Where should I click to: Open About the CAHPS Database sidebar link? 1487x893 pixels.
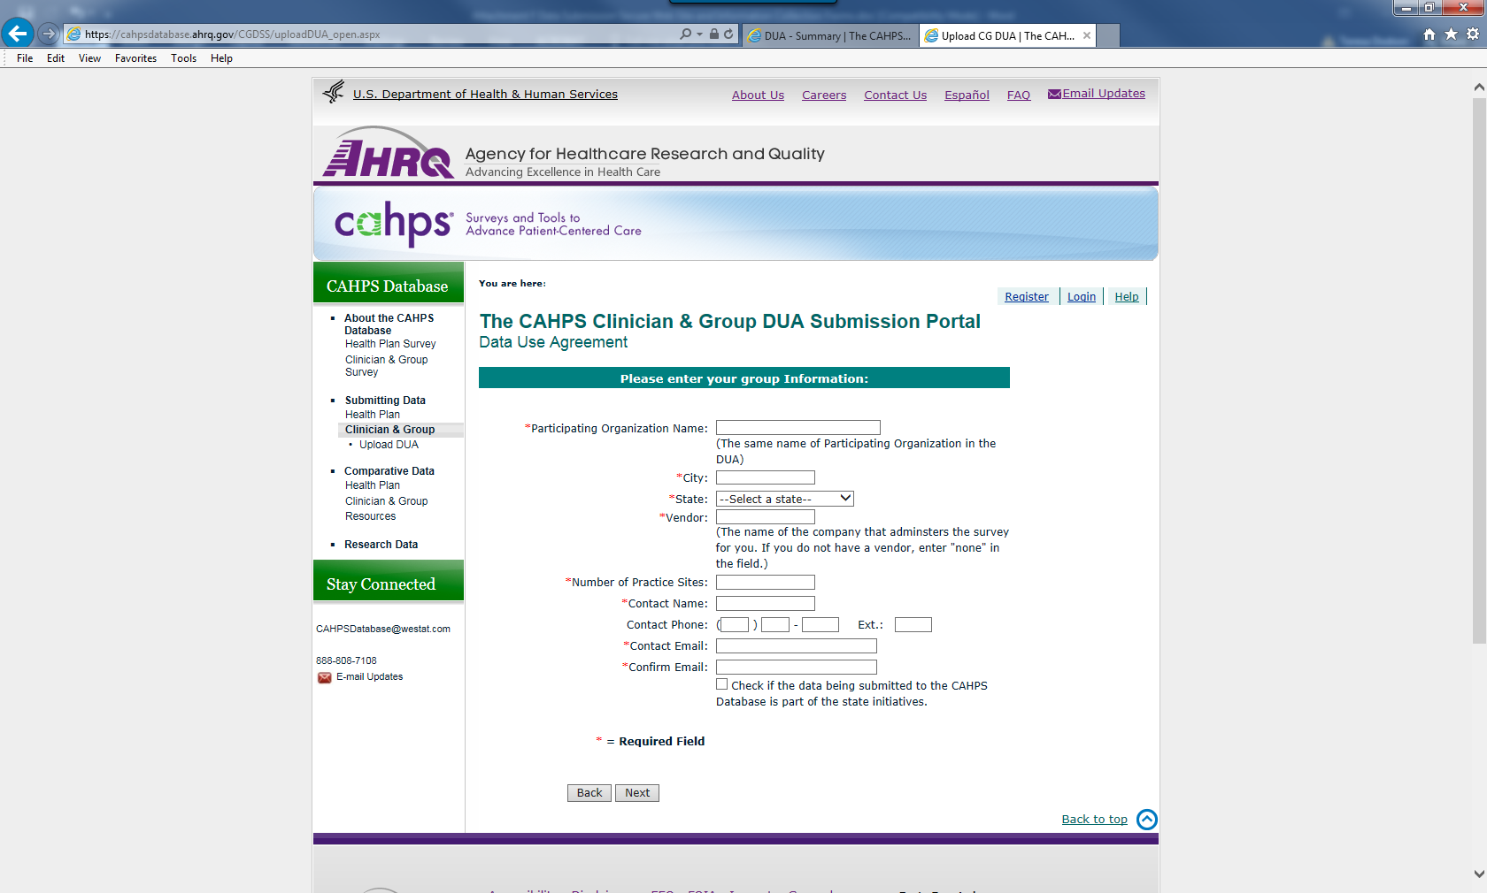[389, 324]
